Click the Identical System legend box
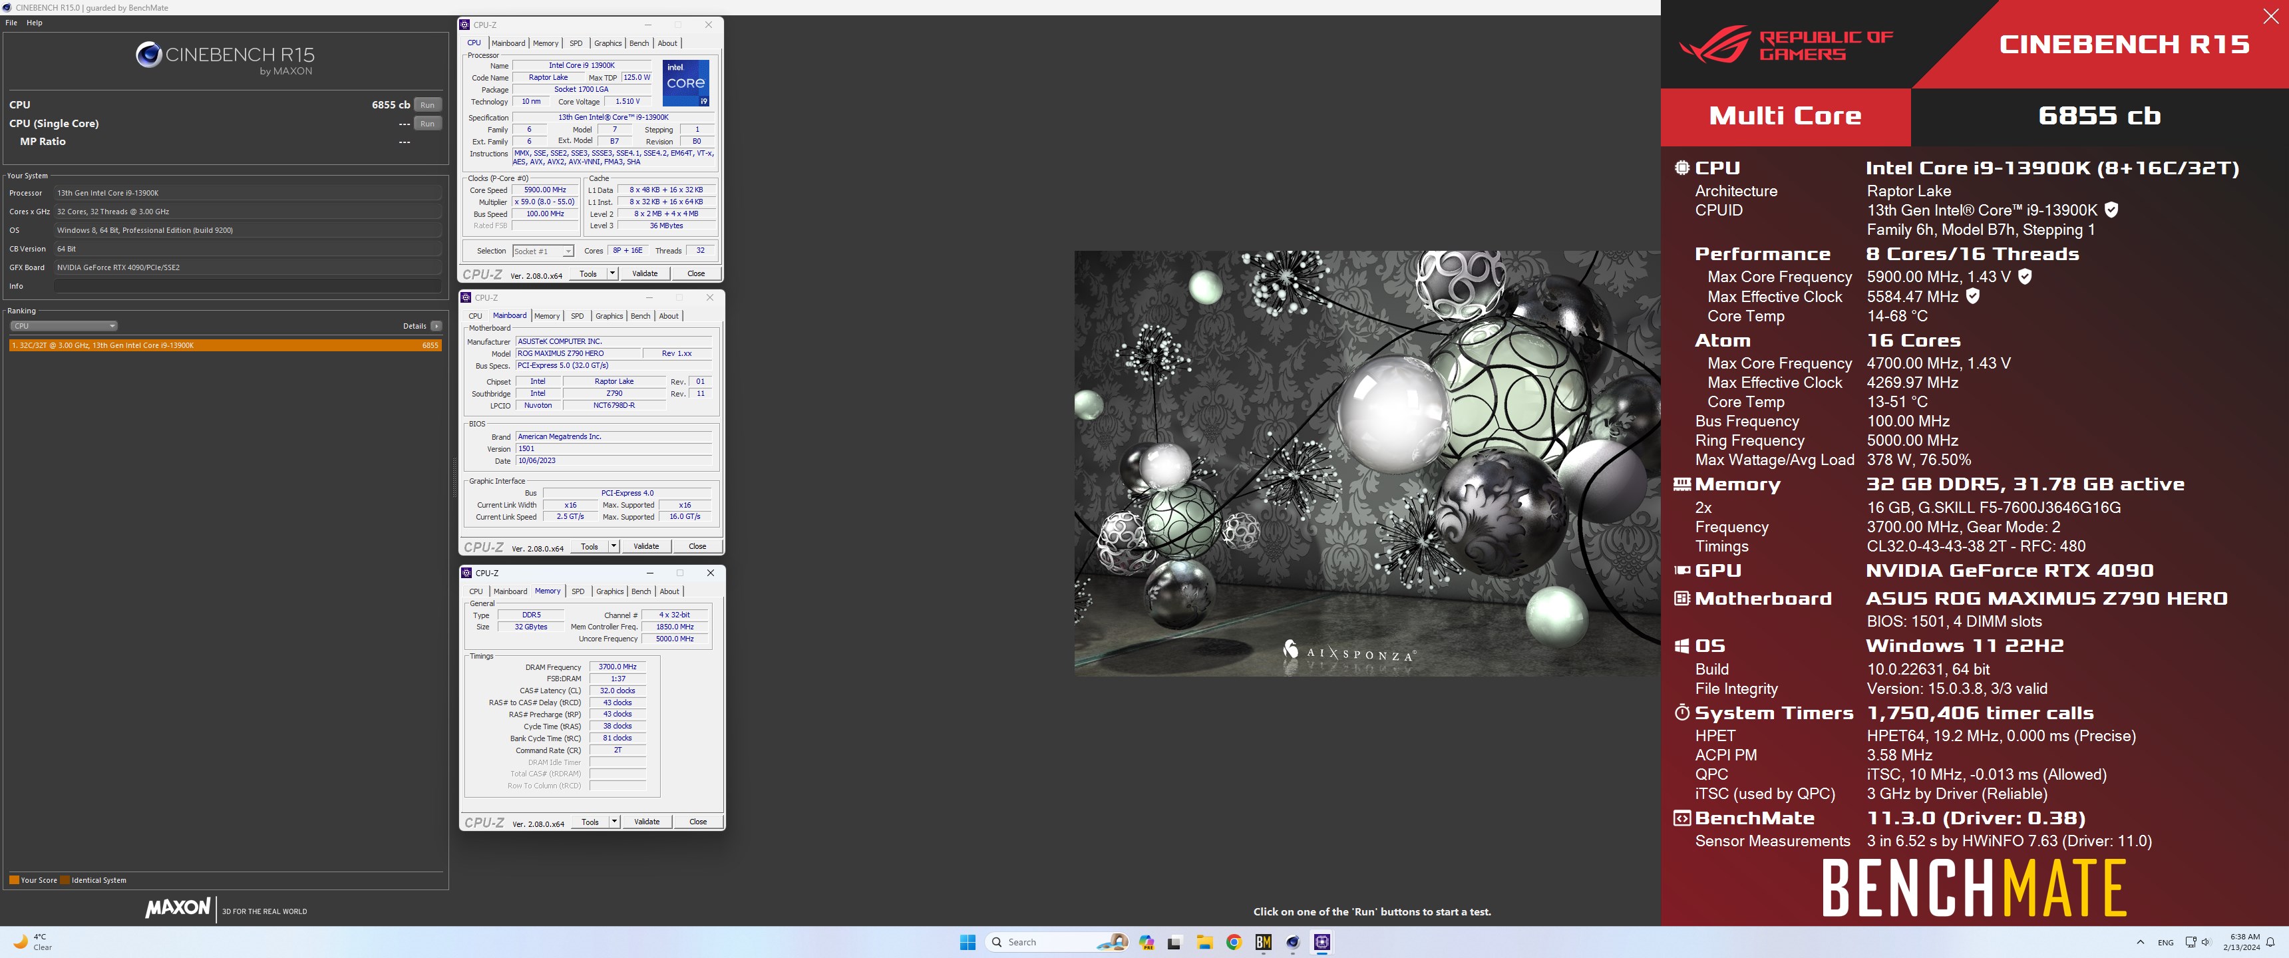This screenshot has height=958, width=2289. coord(65,879)
